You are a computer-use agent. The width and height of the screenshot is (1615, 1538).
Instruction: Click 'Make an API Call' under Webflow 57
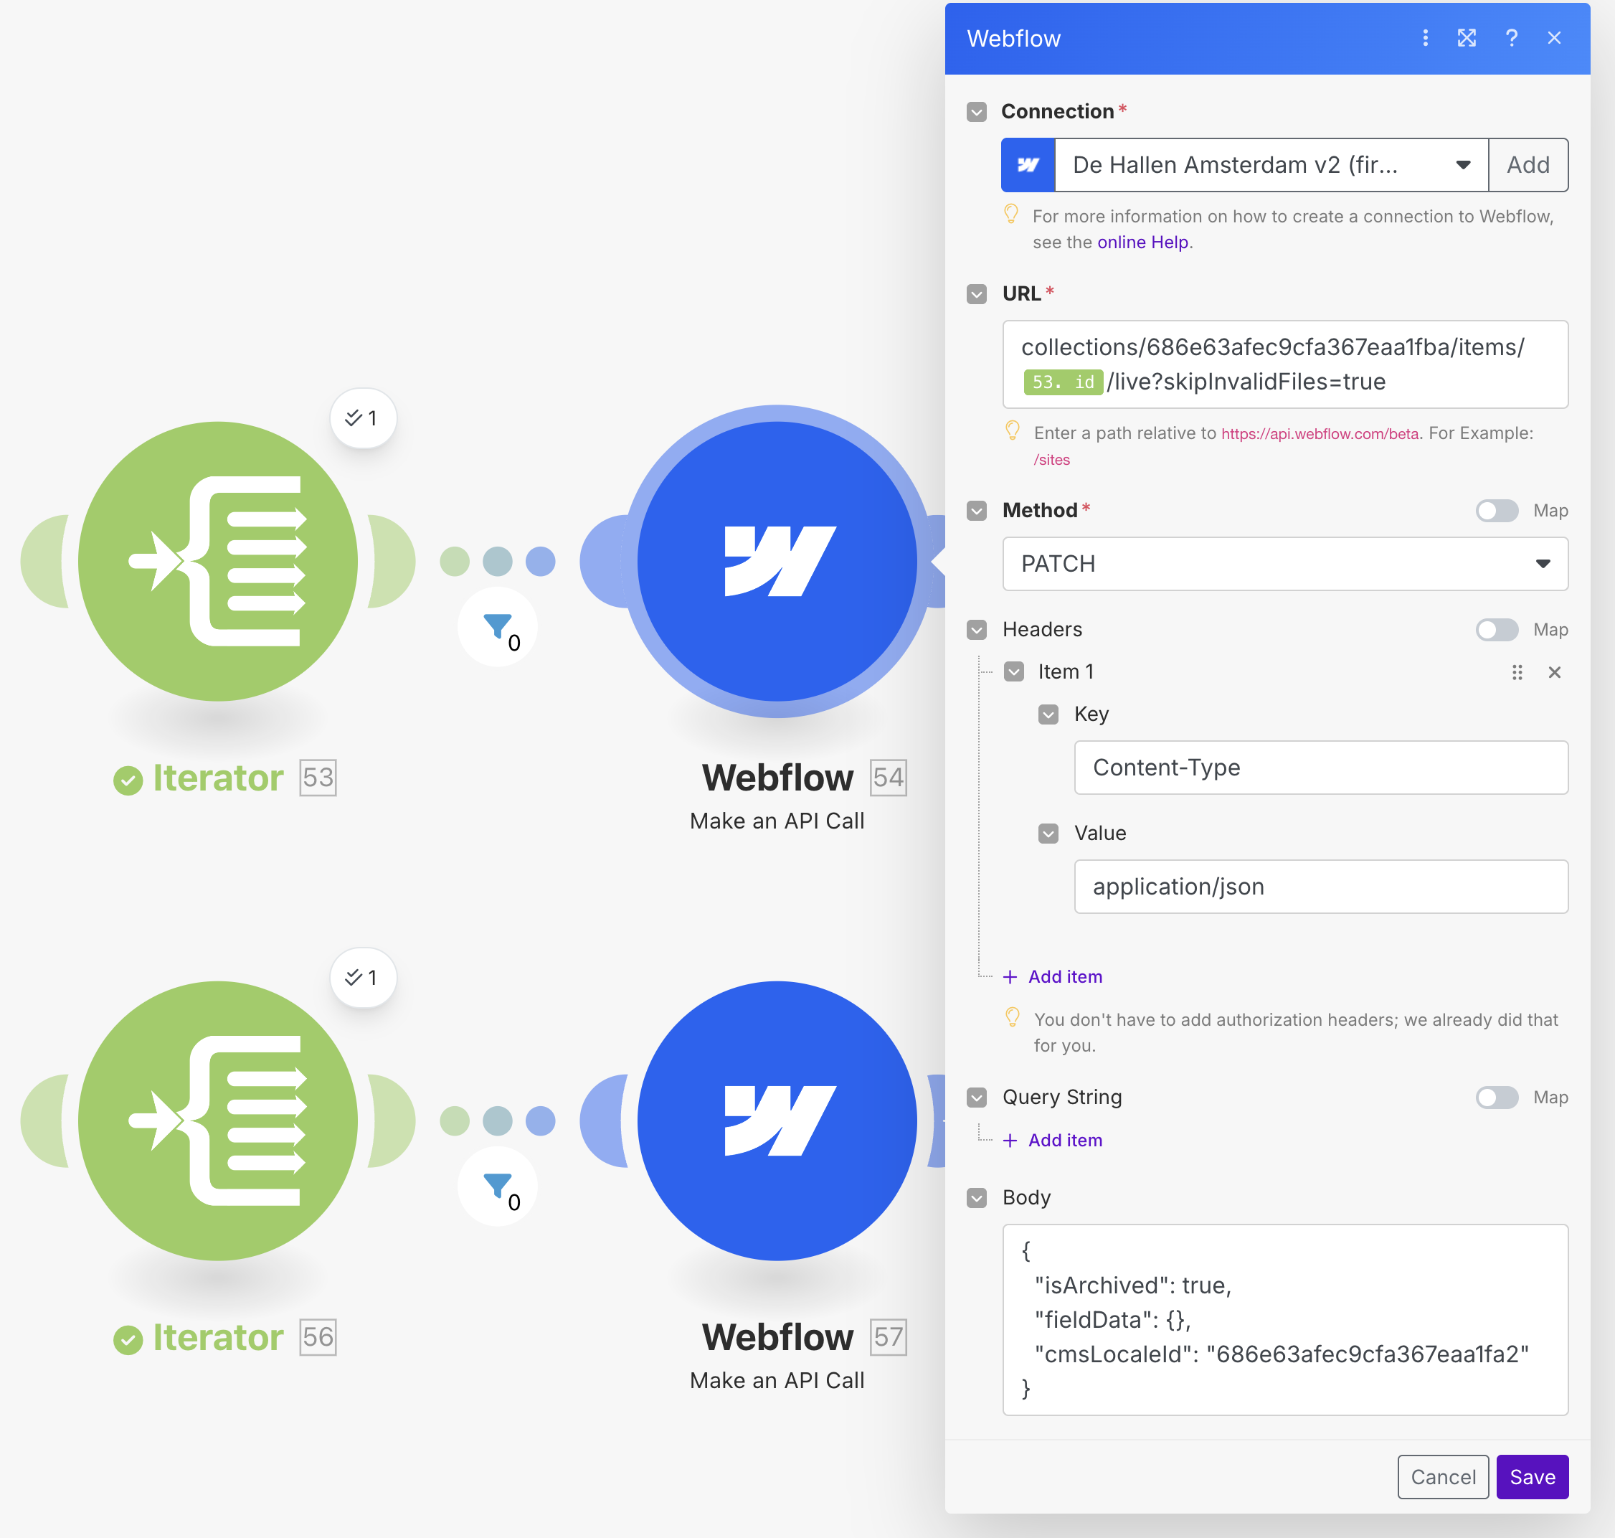(x=777, y=1381)
